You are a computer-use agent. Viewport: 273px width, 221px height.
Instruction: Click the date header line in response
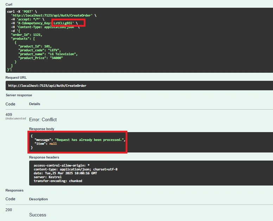click(65, 173)
